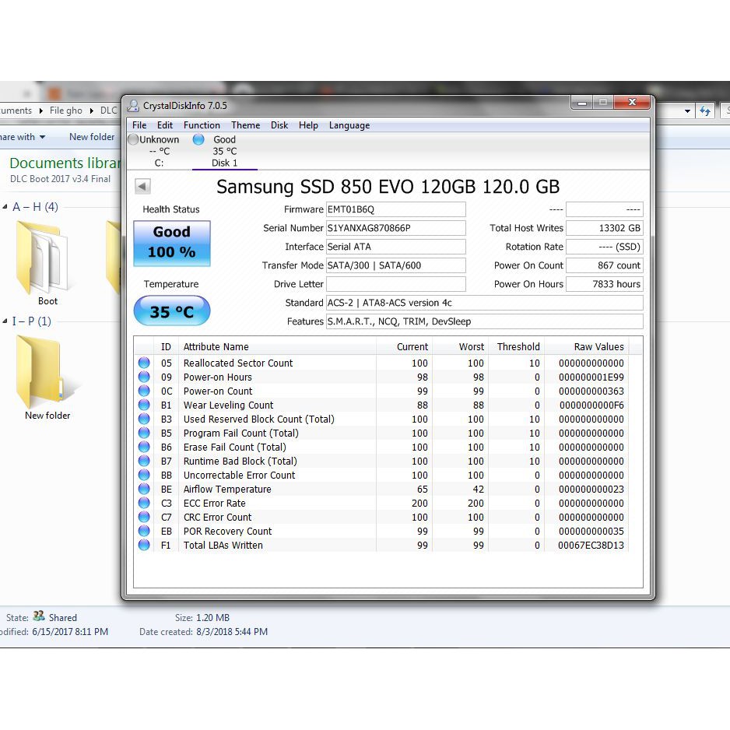Click New folder in the Explorer toolbar

(91, 137)
